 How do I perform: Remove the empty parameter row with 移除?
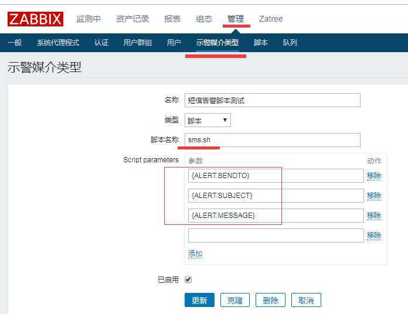pyautogui.click(x=374, y=235)
